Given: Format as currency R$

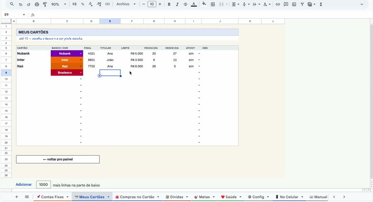Looking at the screenshot, I should (x=75, y=4).
